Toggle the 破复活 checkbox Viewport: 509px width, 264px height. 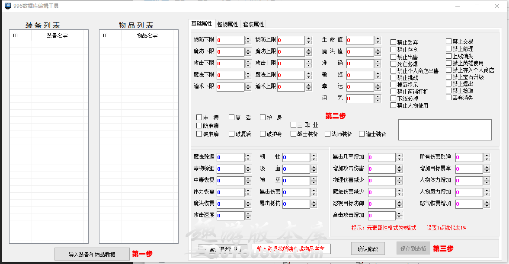[x=231, y=134]
